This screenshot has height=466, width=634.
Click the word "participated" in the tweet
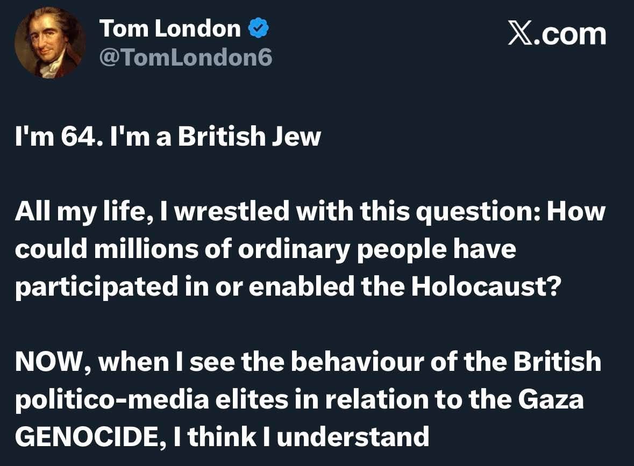(97, 287)
